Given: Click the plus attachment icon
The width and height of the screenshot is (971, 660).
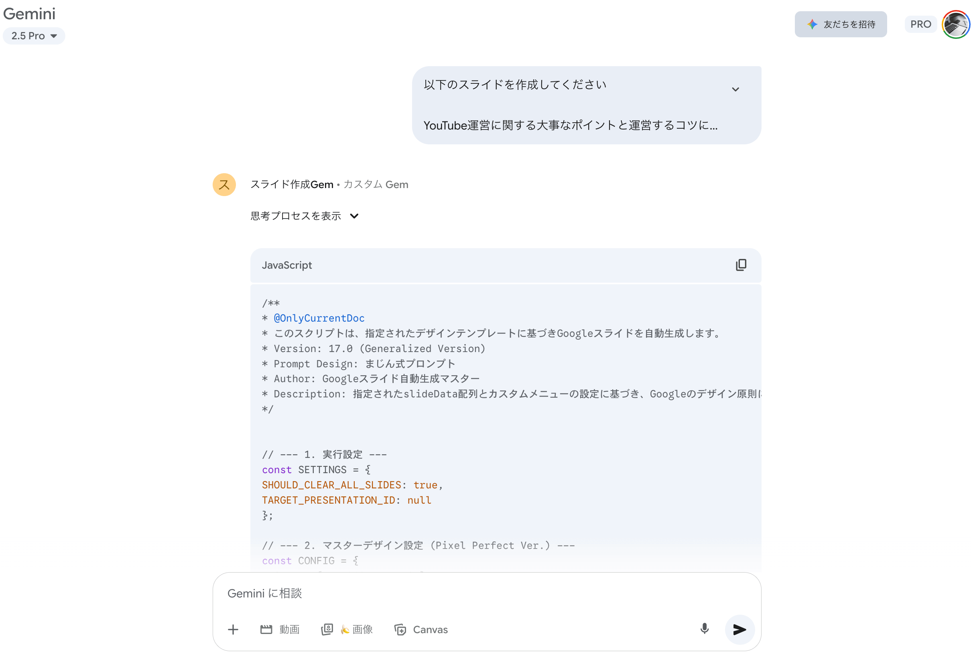Looking at the screenshot, I should point(233,630).
